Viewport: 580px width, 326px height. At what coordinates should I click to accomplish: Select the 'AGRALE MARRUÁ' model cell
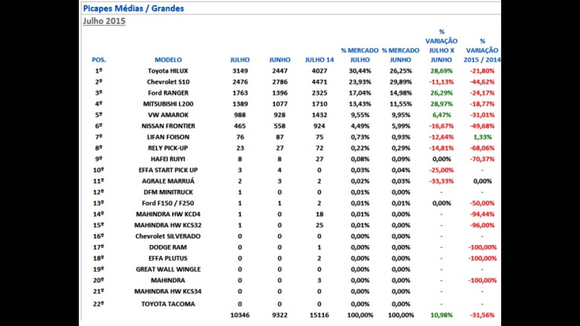pos(168,181)
